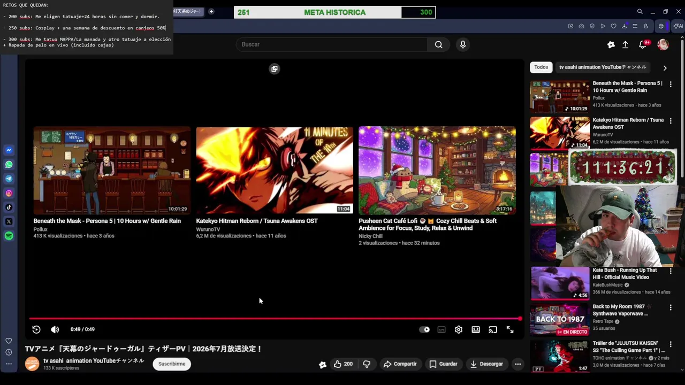Open Spotify in the browser sidebar
This screenshot has width=685, height=385.
9,236
